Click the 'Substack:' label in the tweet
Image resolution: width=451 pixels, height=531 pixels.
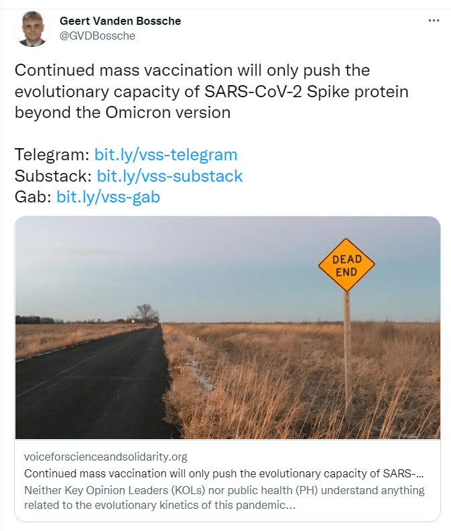coord(53,176)
